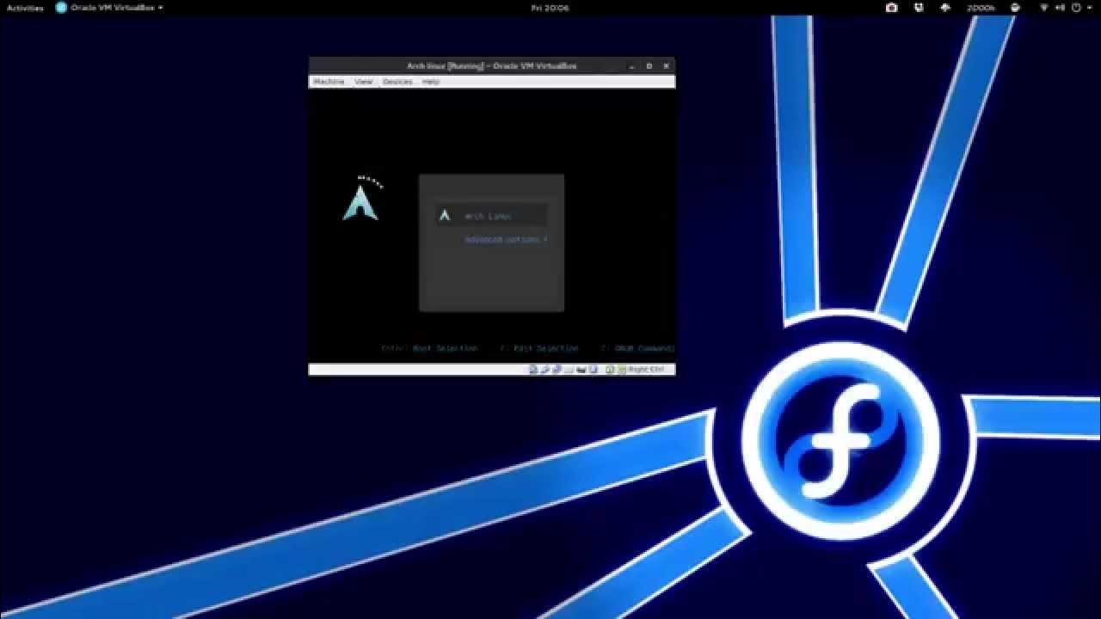Screen dimensions: 1101x619
Task: Click the VirtualBox window title bar text
Action: click(492, 65)
